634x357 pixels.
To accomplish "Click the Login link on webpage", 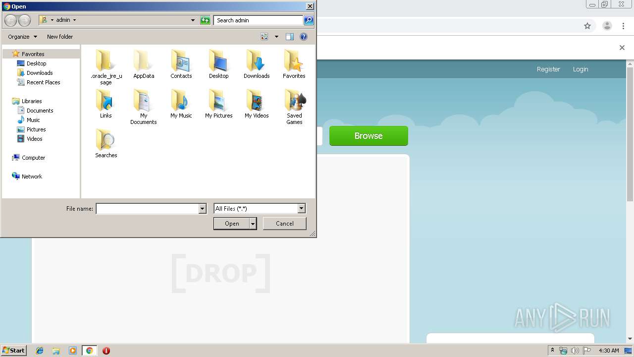I will point(581,69).
